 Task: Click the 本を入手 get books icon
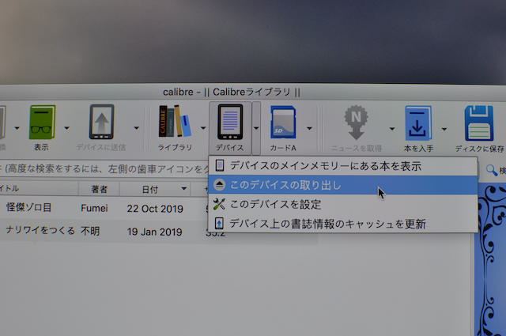pos(418,123)
